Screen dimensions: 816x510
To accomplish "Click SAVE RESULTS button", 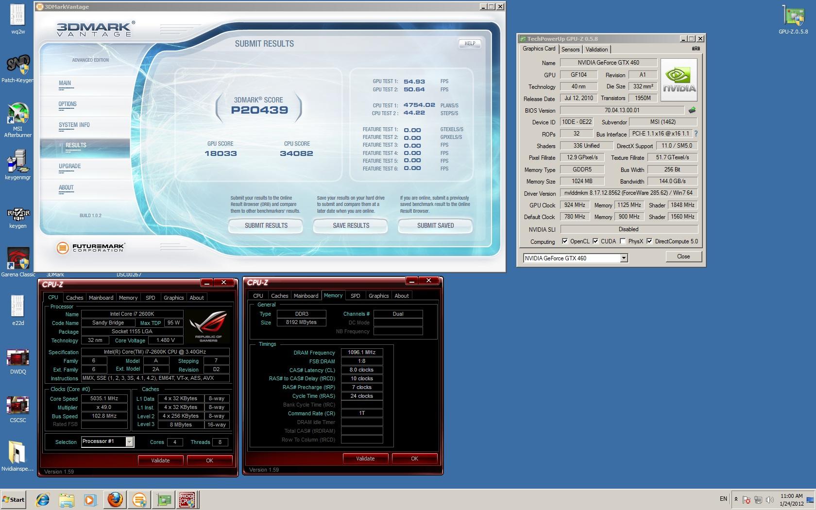I will [351, 226].
